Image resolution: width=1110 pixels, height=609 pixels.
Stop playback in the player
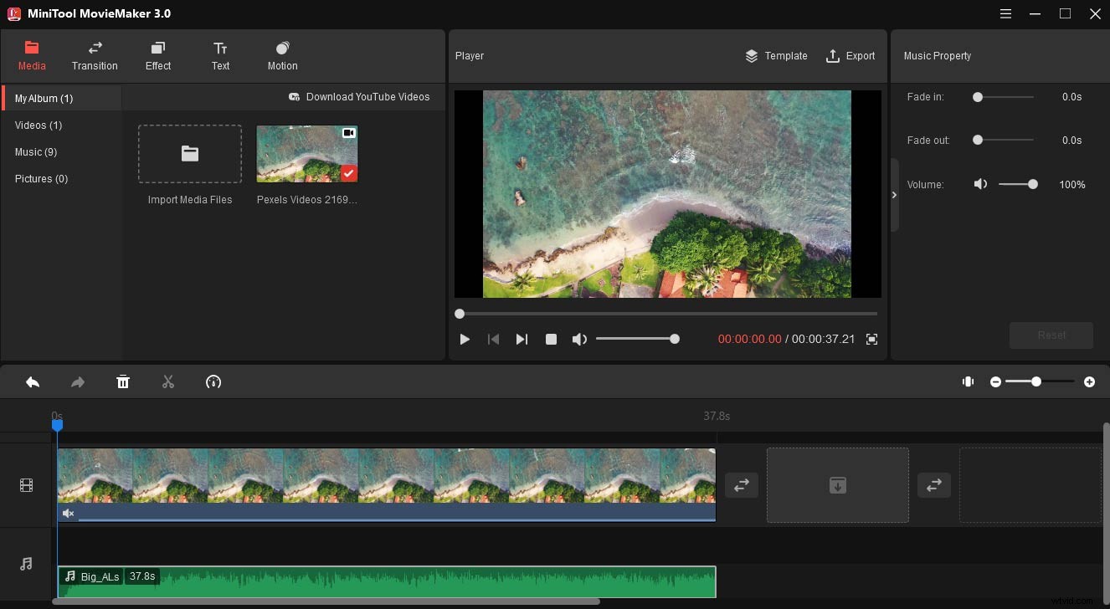(551, 339)
